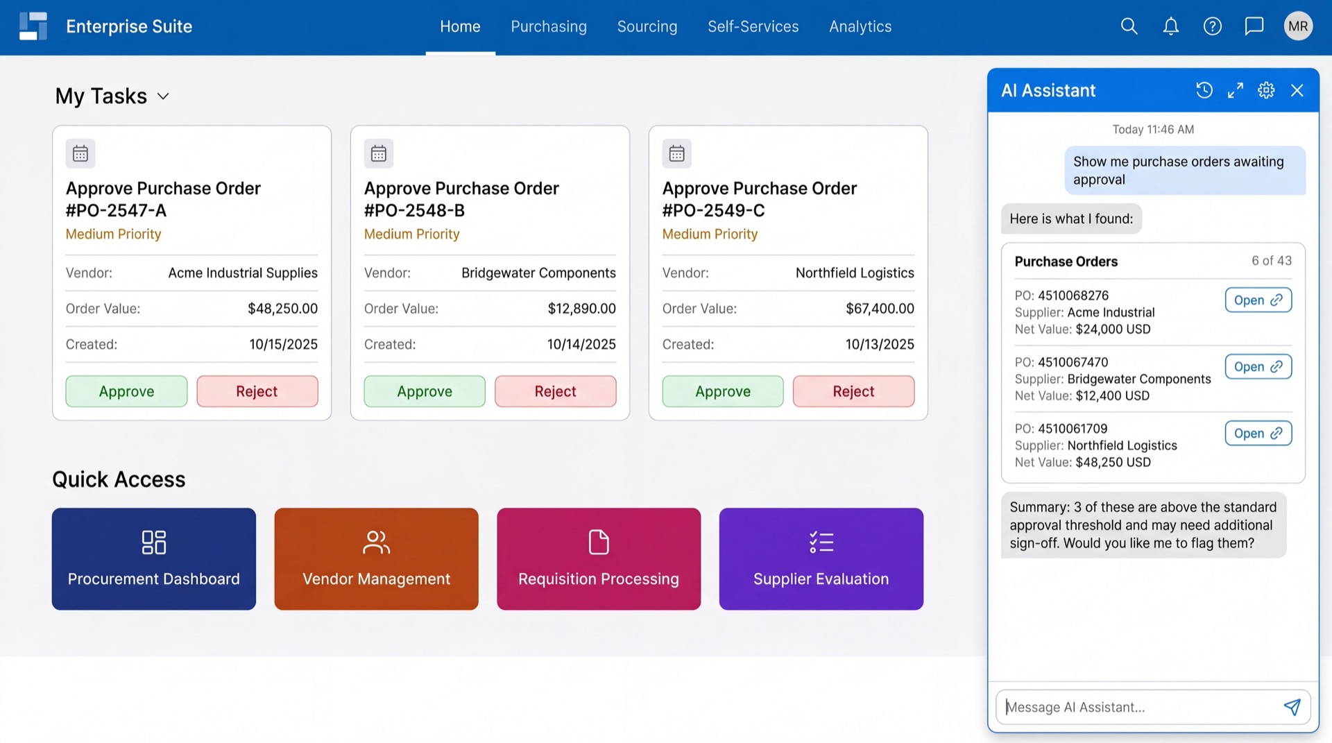Expand the My Tasks dropdown chevron

163,96
